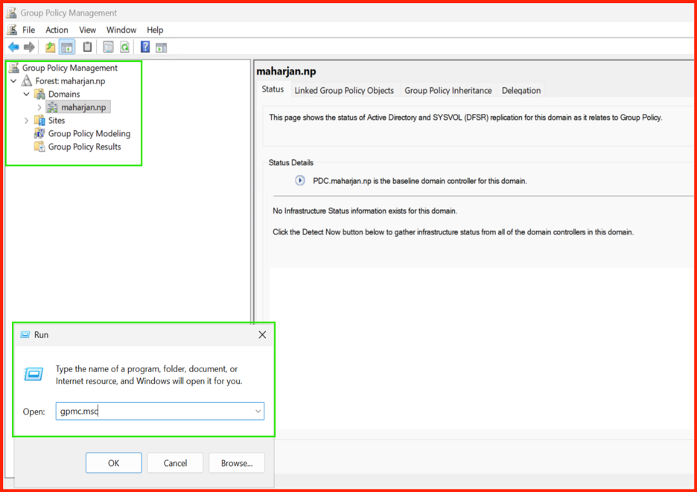Select Group Policy Modeling tree item

[89, 133]
